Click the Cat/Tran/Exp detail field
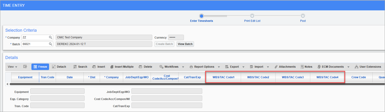 coord(167,105)
